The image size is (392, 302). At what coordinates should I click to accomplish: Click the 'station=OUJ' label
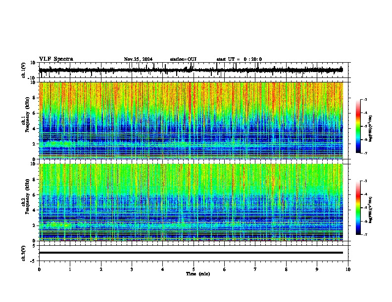click(x=183, y=59)
